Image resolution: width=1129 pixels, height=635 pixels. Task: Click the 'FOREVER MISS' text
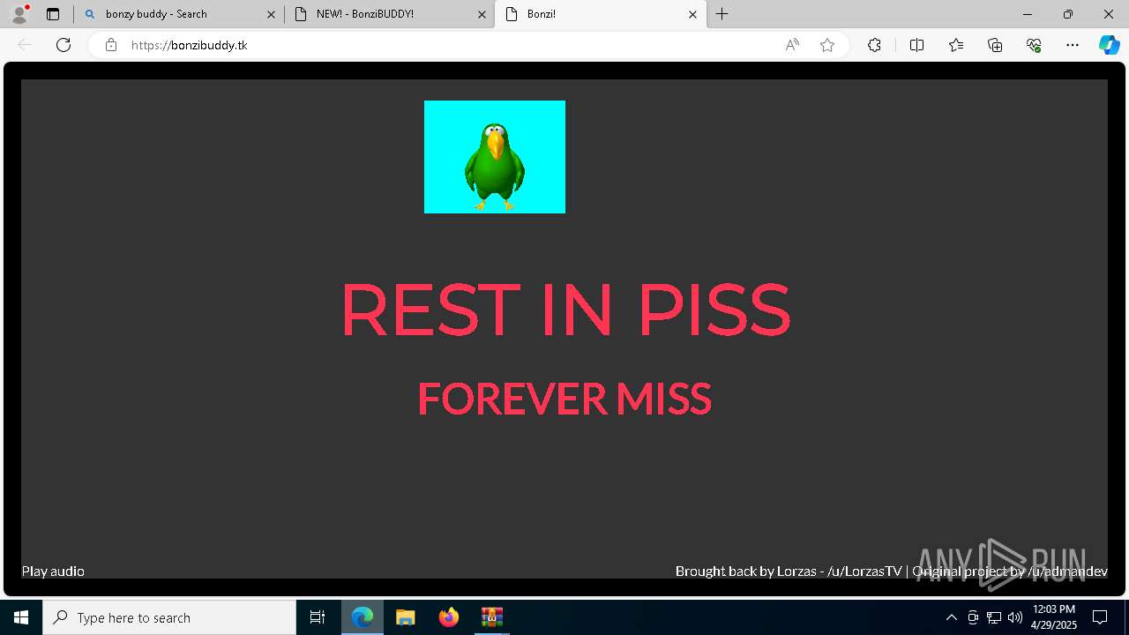[564, 399]
